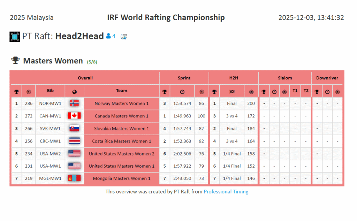The height and width of the screenshot is (221, 357).
Task: Click the Sprint time clock icon
Action: click(x=182, y=92)
